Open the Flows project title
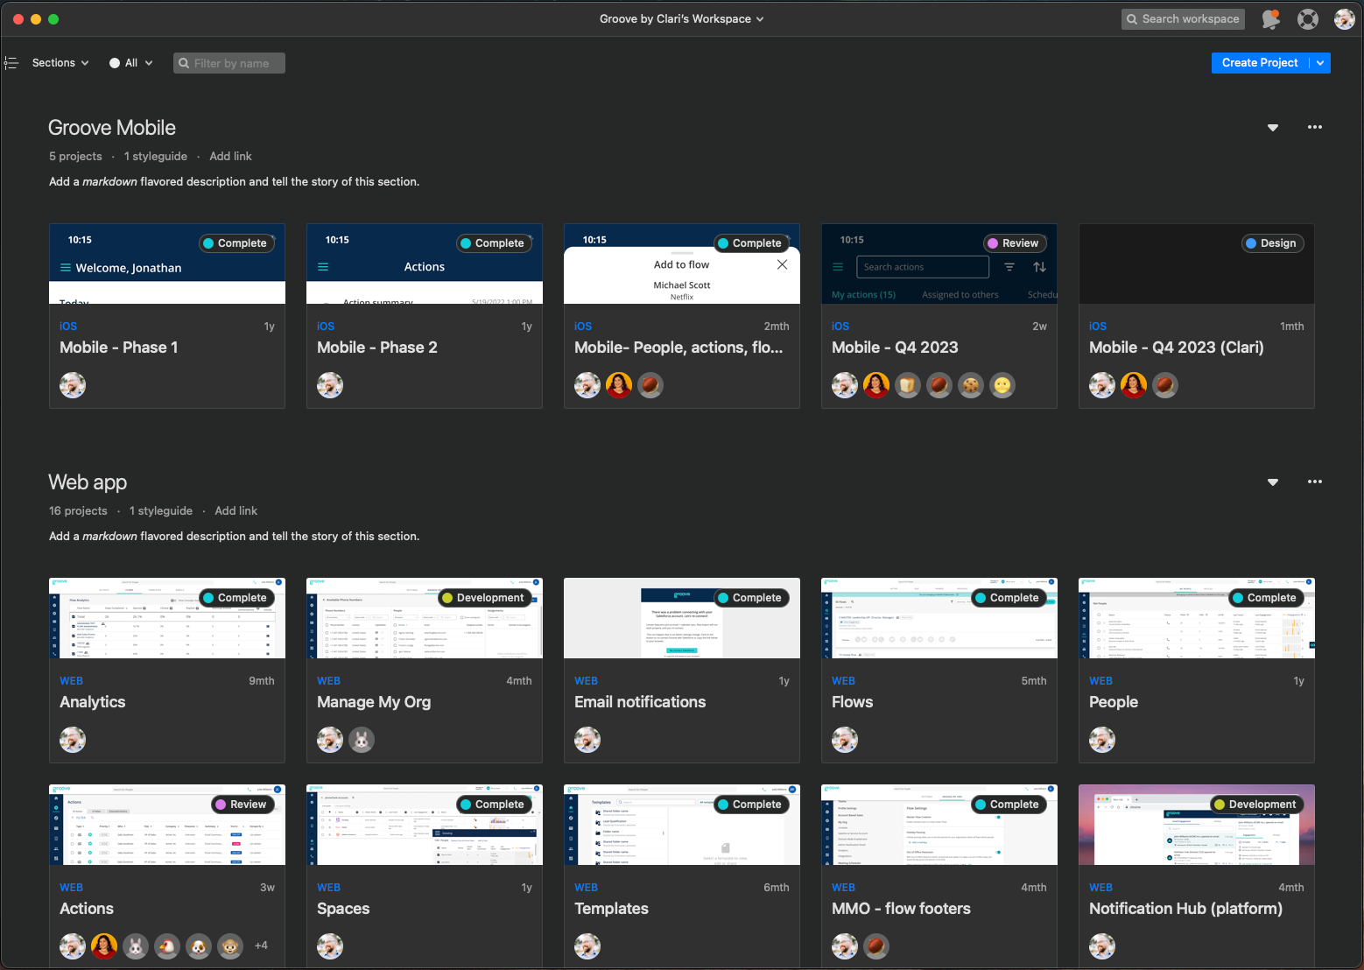This screenshot has height=970, width=1364. (852, 702)
